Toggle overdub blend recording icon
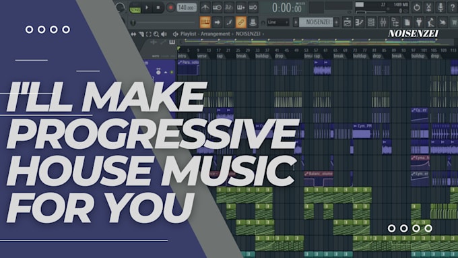Image resolution: width=458 pixels, height=258 pixels. coord(241,7)
